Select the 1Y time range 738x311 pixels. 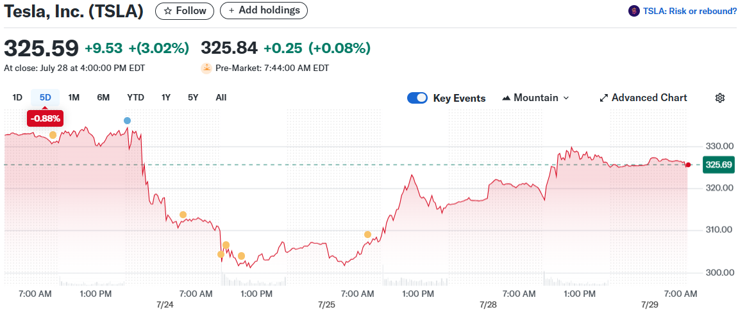[165, 98]
